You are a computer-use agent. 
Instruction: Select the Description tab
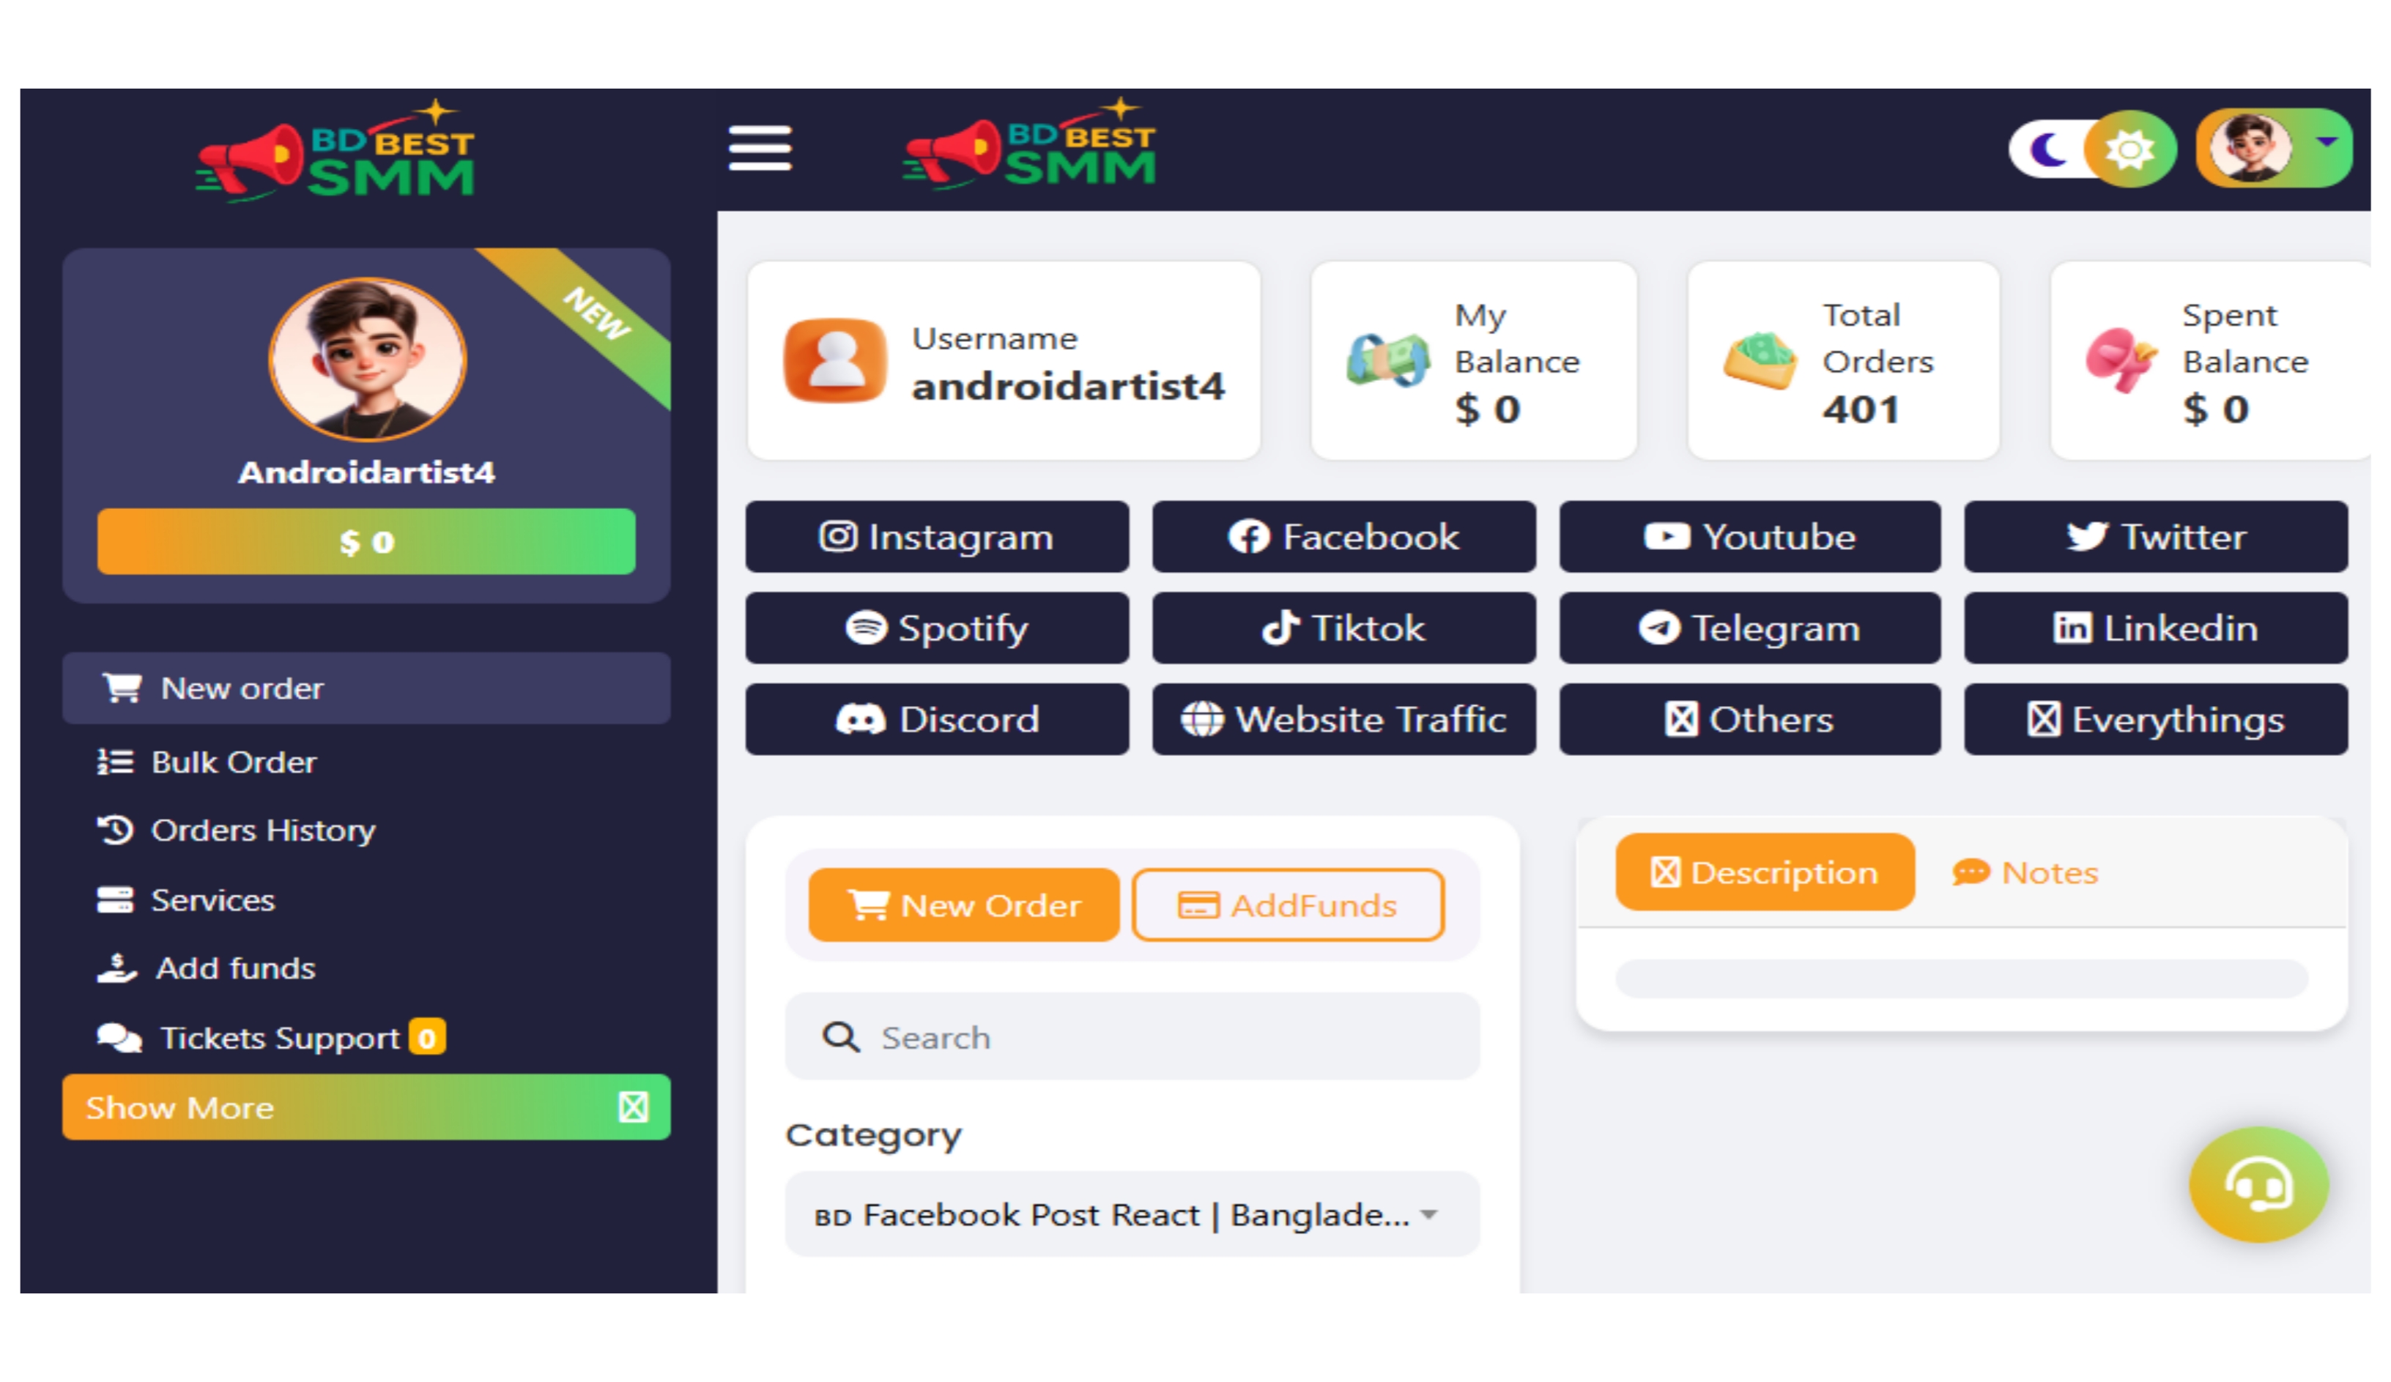(1764, 873)
